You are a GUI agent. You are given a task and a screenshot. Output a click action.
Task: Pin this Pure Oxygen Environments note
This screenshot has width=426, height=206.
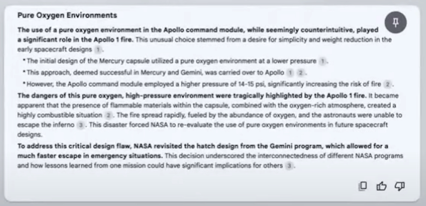pyautogui.click(x=396, y=23)
